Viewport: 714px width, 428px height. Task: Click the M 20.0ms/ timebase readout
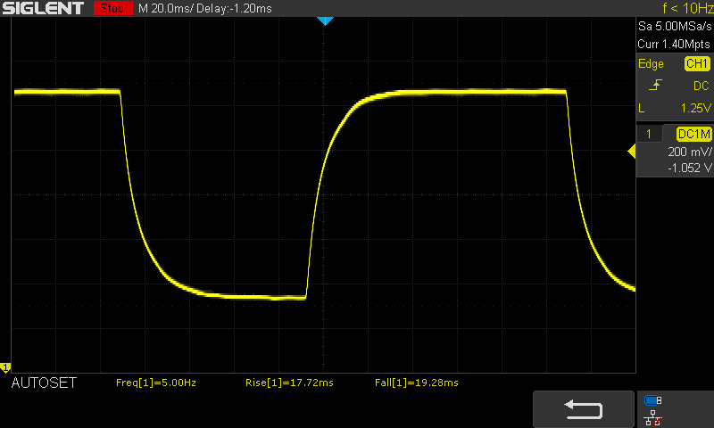[165, 9]
